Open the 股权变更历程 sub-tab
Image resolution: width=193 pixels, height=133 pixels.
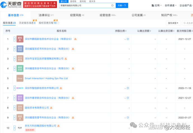[48, 23]
